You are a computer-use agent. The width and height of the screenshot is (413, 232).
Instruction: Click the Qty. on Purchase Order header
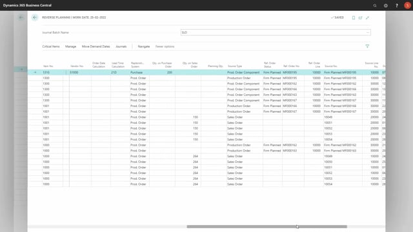tap(162, 65)
